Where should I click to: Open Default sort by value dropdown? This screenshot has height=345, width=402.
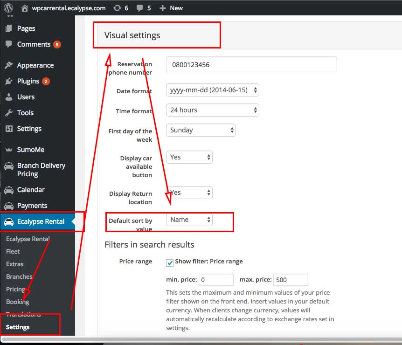[x=189, y=220]
